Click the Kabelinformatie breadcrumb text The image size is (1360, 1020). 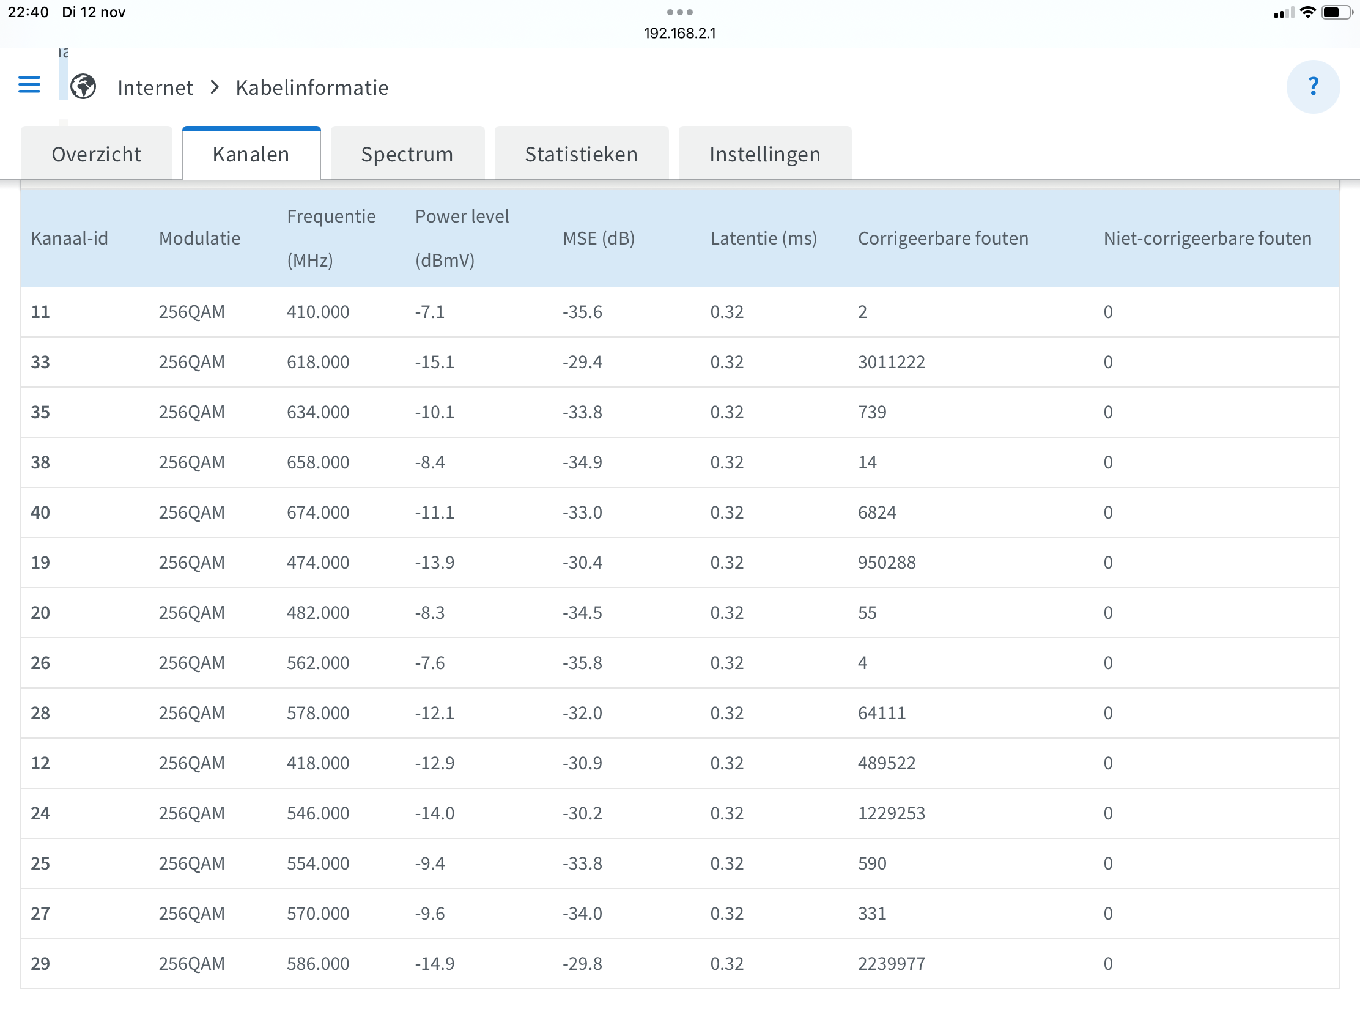[x=312, y=87]
